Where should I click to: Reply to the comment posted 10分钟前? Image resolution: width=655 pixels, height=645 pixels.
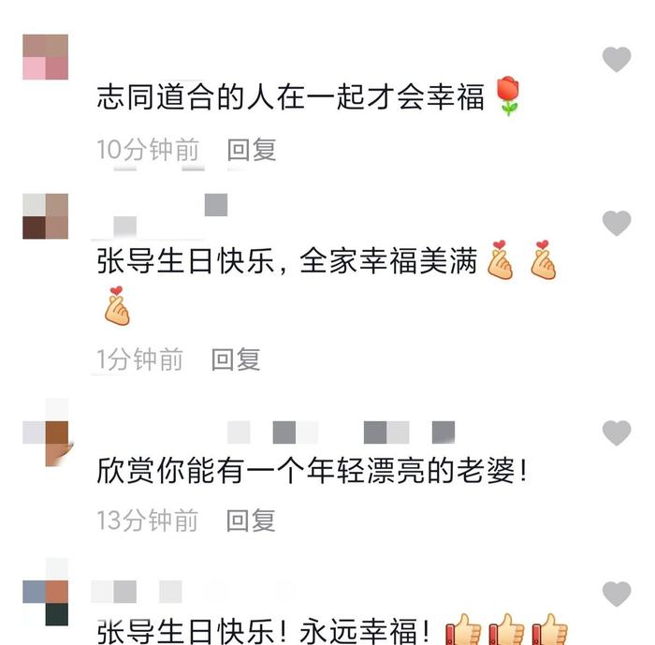tap(252, 149)
